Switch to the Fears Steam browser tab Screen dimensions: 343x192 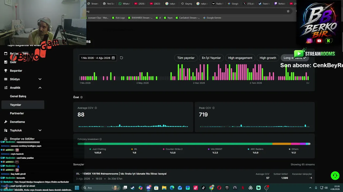(x=264, y=4)
